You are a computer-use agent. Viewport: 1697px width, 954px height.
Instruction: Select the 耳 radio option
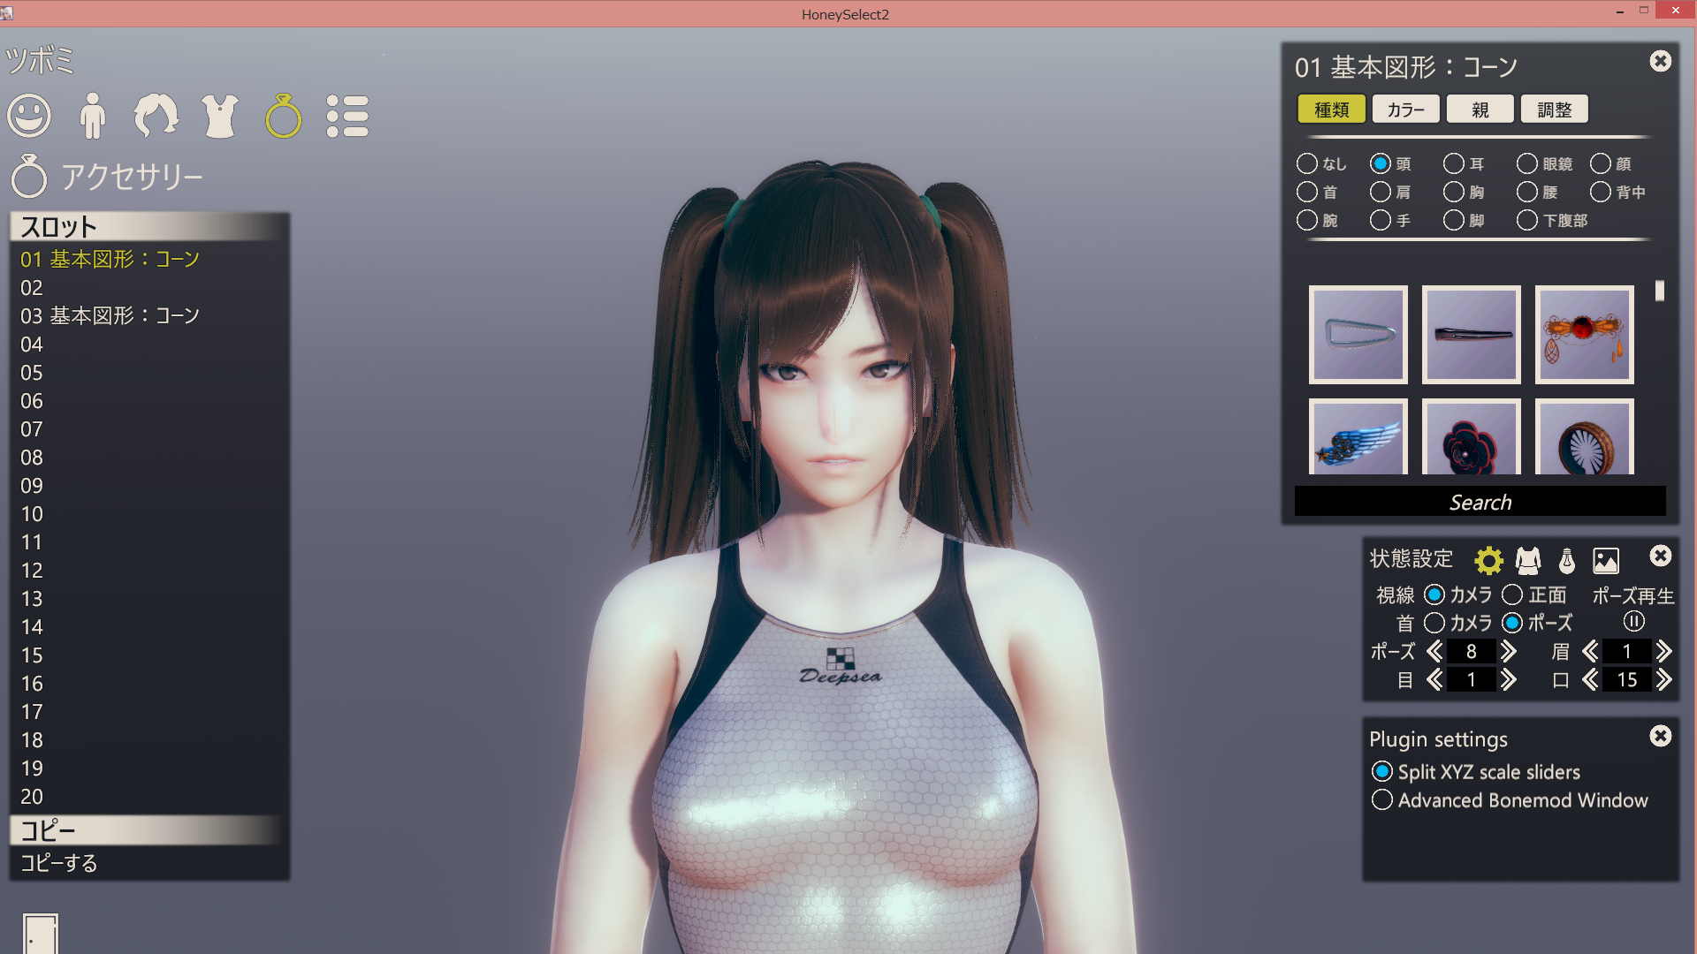click(x=1454, y=163)
